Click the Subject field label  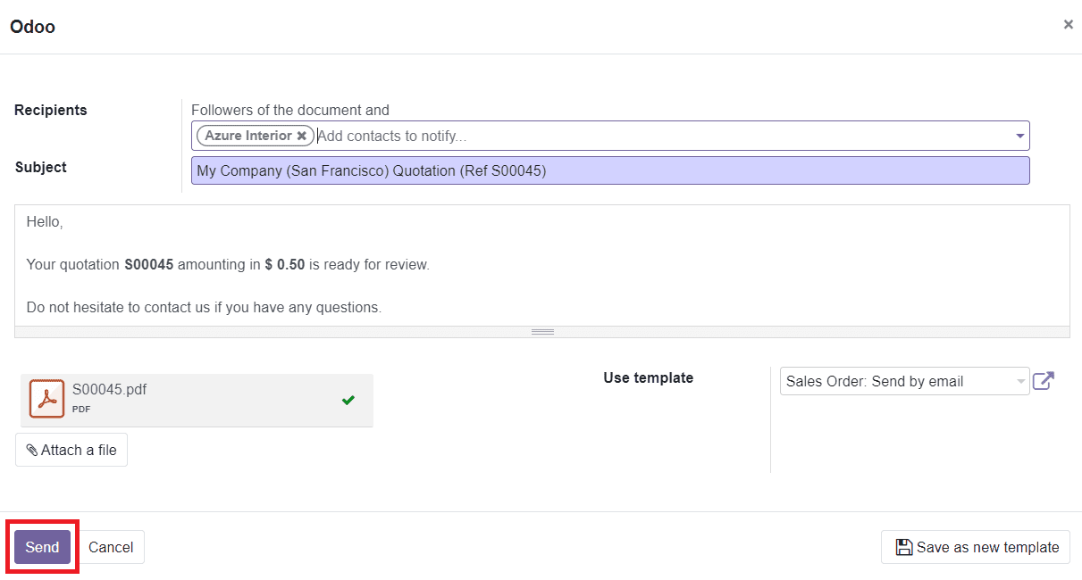pos(39,167)
